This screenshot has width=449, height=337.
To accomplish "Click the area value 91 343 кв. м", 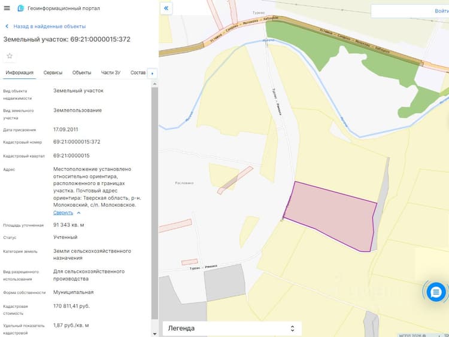I will click(69, 225).
